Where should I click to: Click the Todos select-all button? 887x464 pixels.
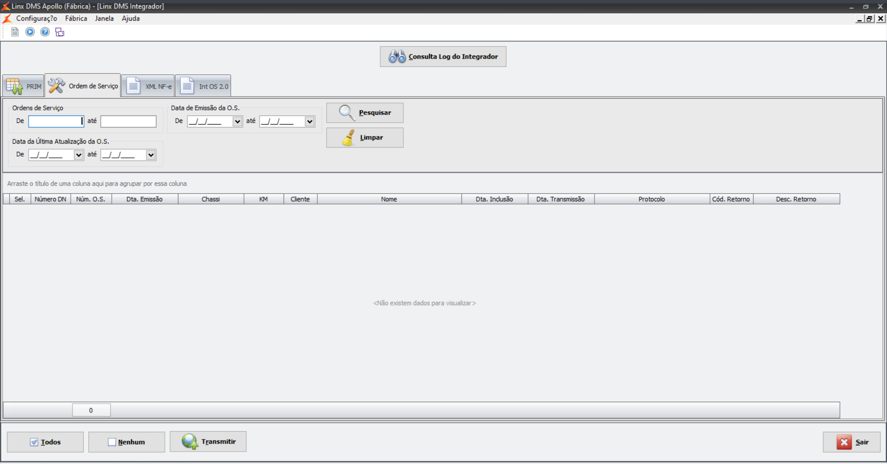pos(45,442)
